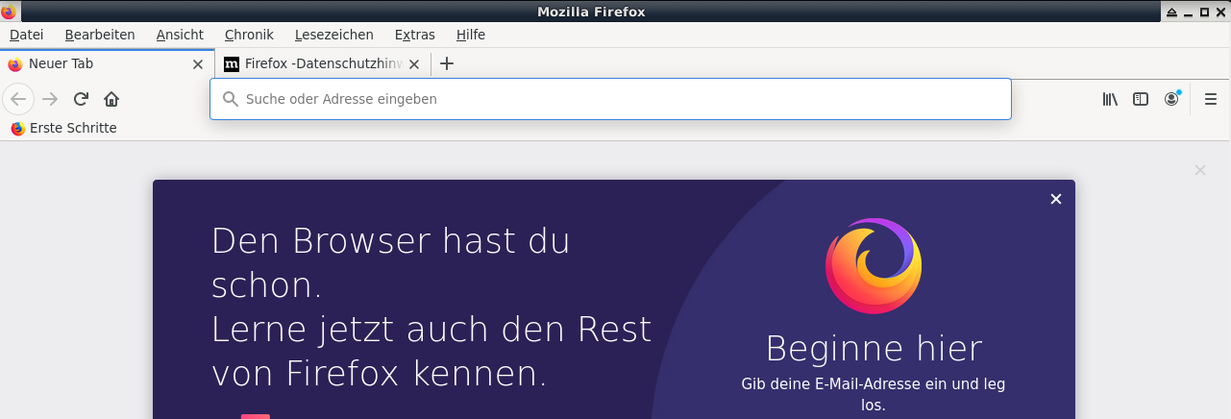Click the Firefox icon in the title bar
The image size is (1231, 419).
[9, 12]
